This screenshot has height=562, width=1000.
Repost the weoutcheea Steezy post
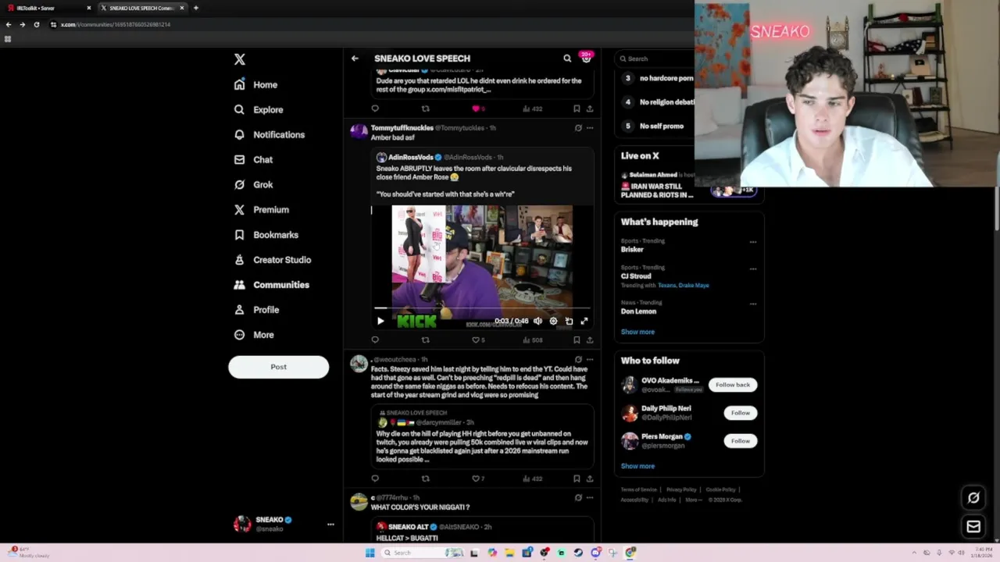[425, 478]
